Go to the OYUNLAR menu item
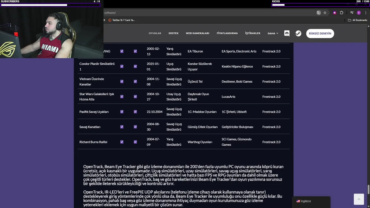This screenshot has height=208, width=370. (155, 33)
